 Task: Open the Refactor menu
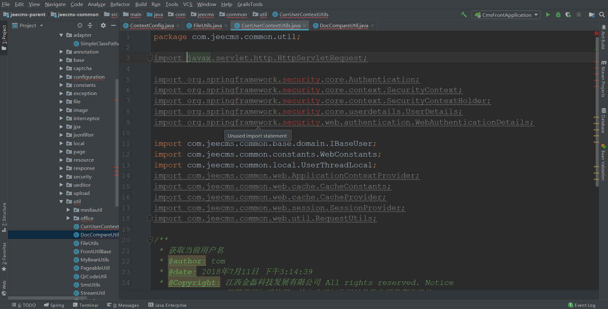(120, 4)
